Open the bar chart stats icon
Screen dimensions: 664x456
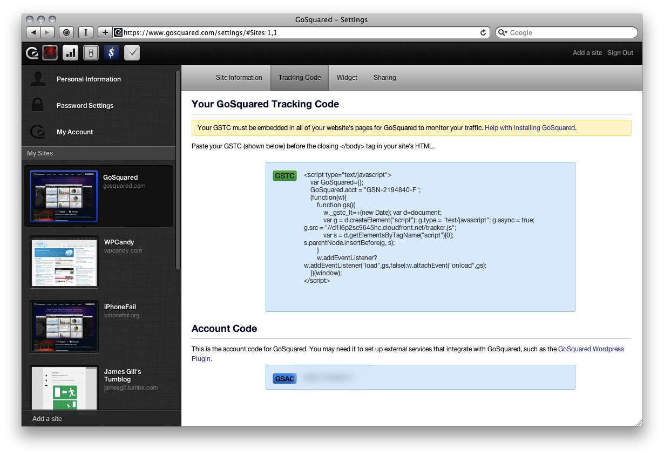click(x=71, y=53)
